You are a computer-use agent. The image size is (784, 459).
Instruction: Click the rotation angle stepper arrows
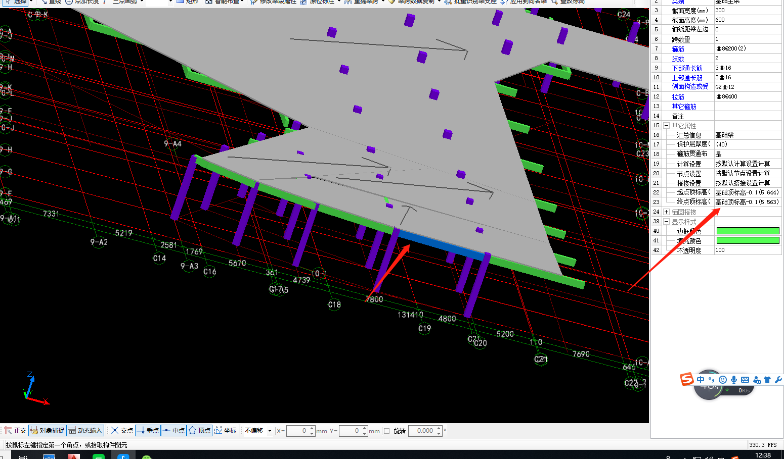coord(439,431)
